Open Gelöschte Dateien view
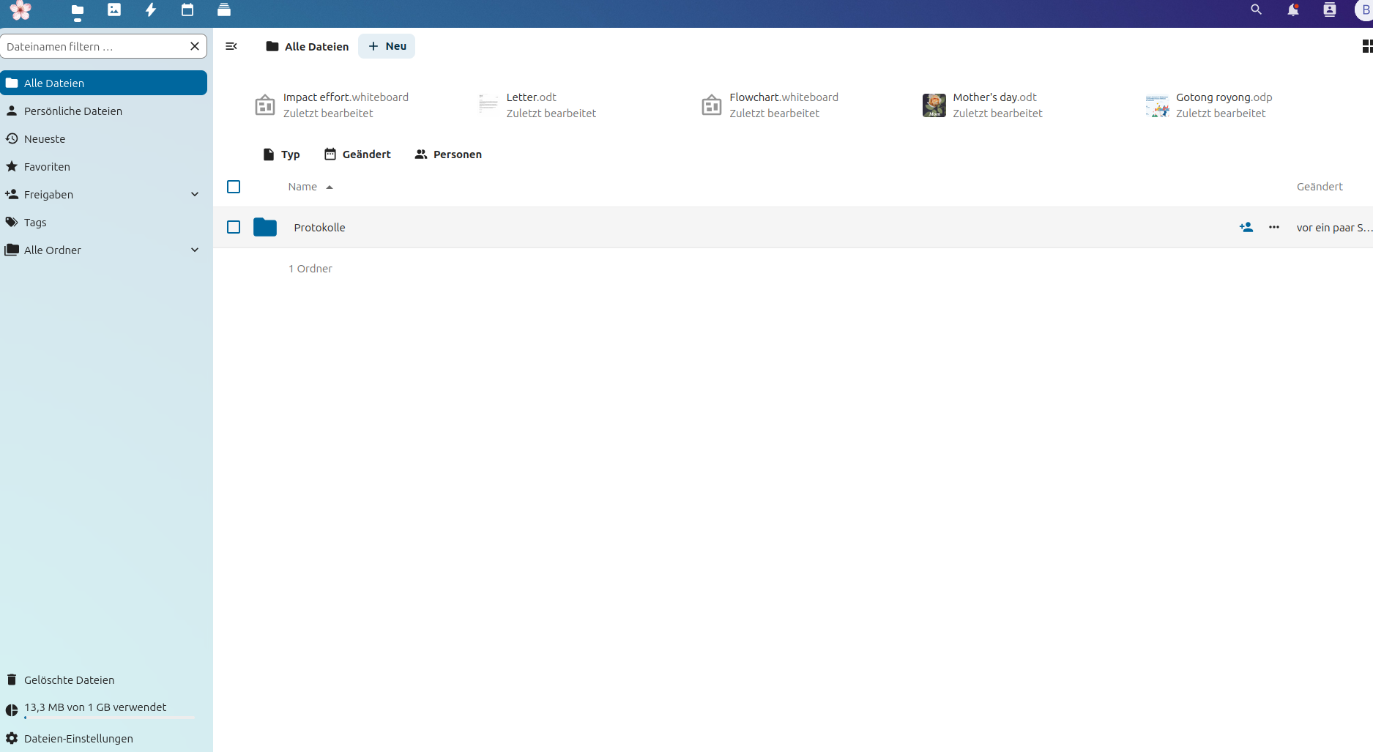 tap(69, 680)
